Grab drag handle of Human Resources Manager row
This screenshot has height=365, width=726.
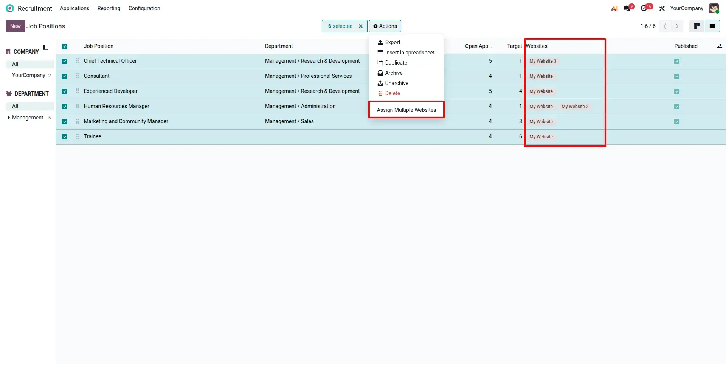(78, 106)
